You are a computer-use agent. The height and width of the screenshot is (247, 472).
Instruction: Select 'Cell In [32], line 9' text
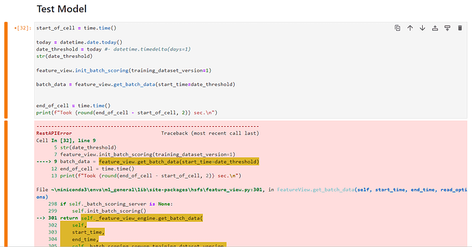coord(66,141)
